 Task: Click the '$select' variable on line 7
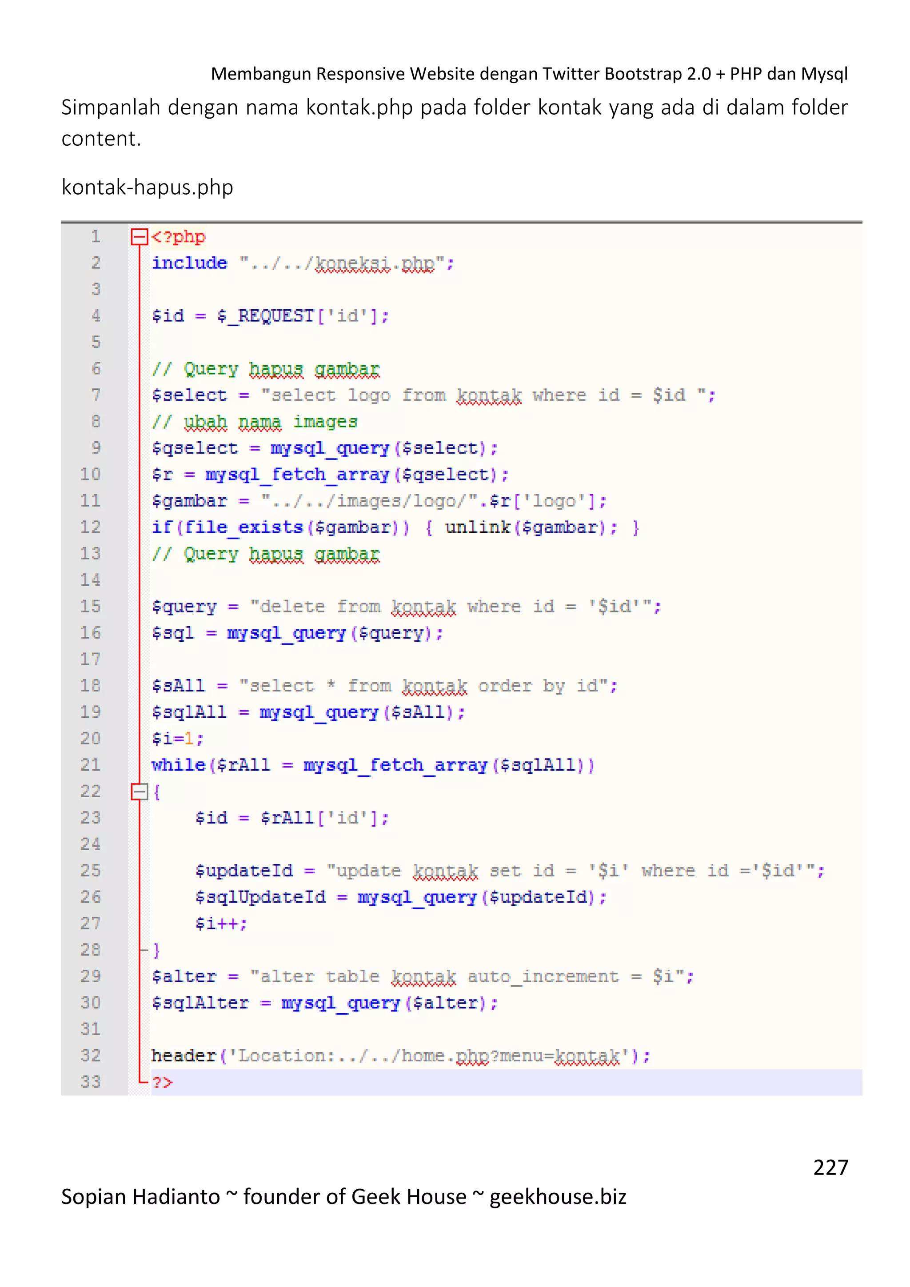189,395
